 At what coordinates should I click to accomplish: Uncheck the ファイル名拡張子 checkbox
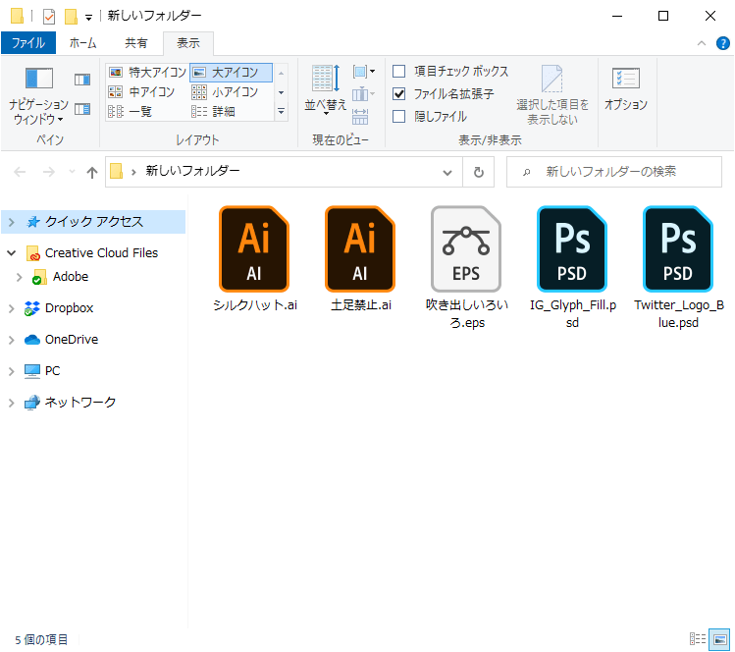tap(399, 94)
